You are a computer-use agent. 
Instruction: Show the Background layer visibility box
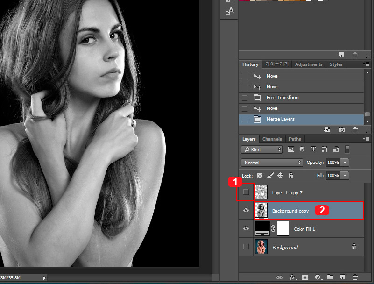tap(246, 247)
